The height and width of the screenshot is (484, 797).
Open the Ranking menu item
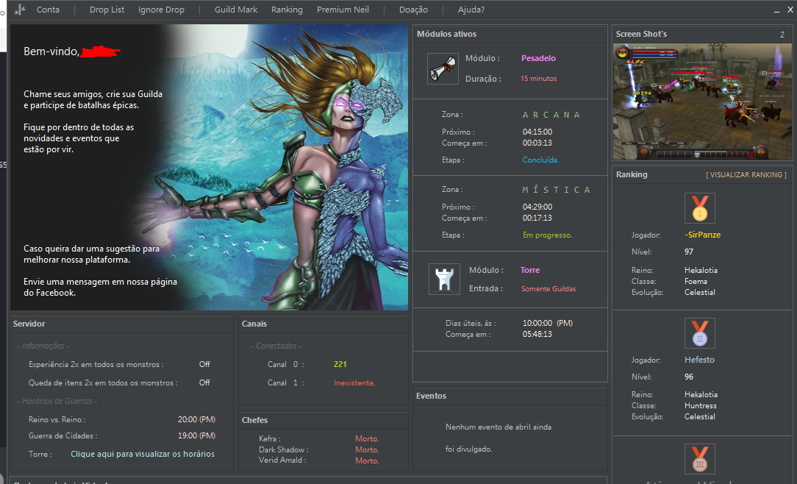click(287, 10)
